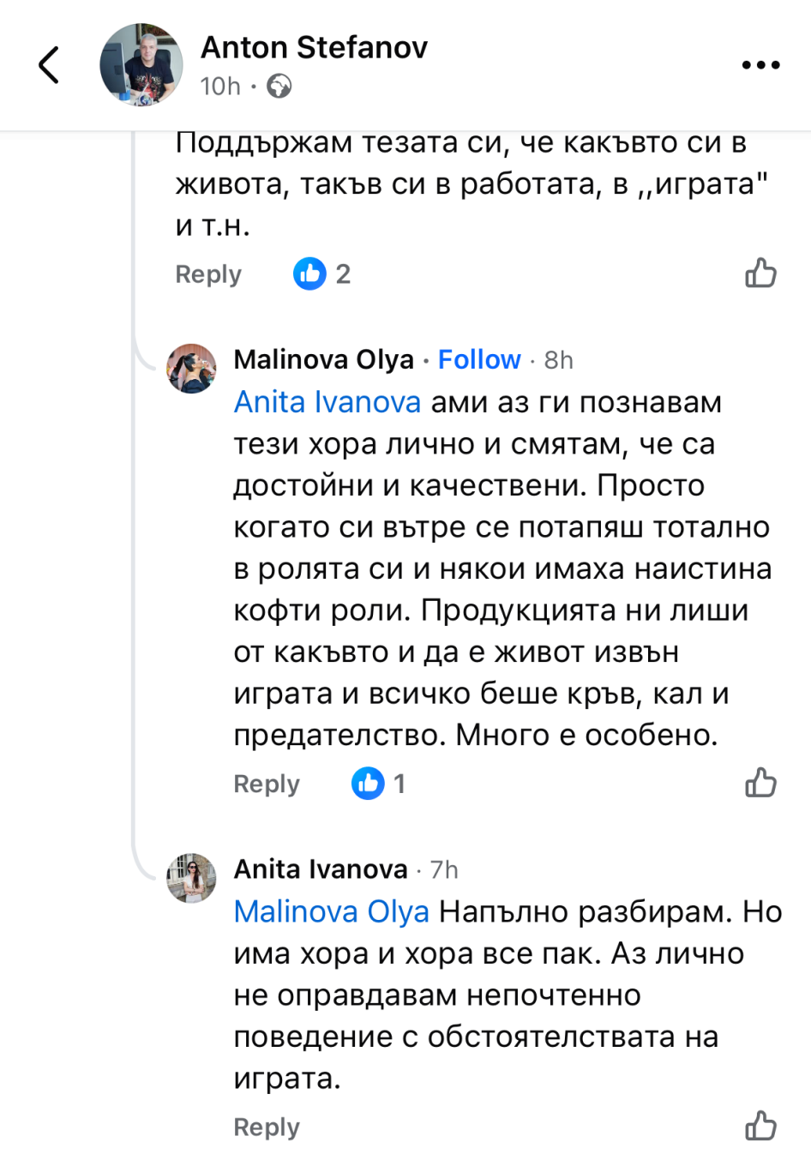Open Anton Stefanov's profile picture
Image resolution: width=811 pixels, height=1172 pixels.
pos(141,65)
